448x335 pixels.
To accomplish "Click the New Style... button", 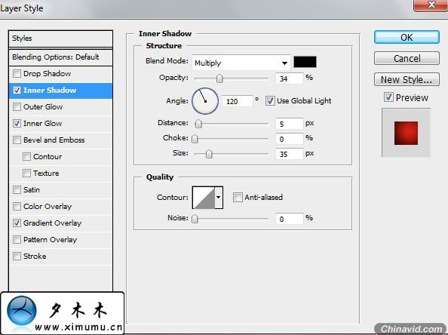I will (x=407, y=79).
